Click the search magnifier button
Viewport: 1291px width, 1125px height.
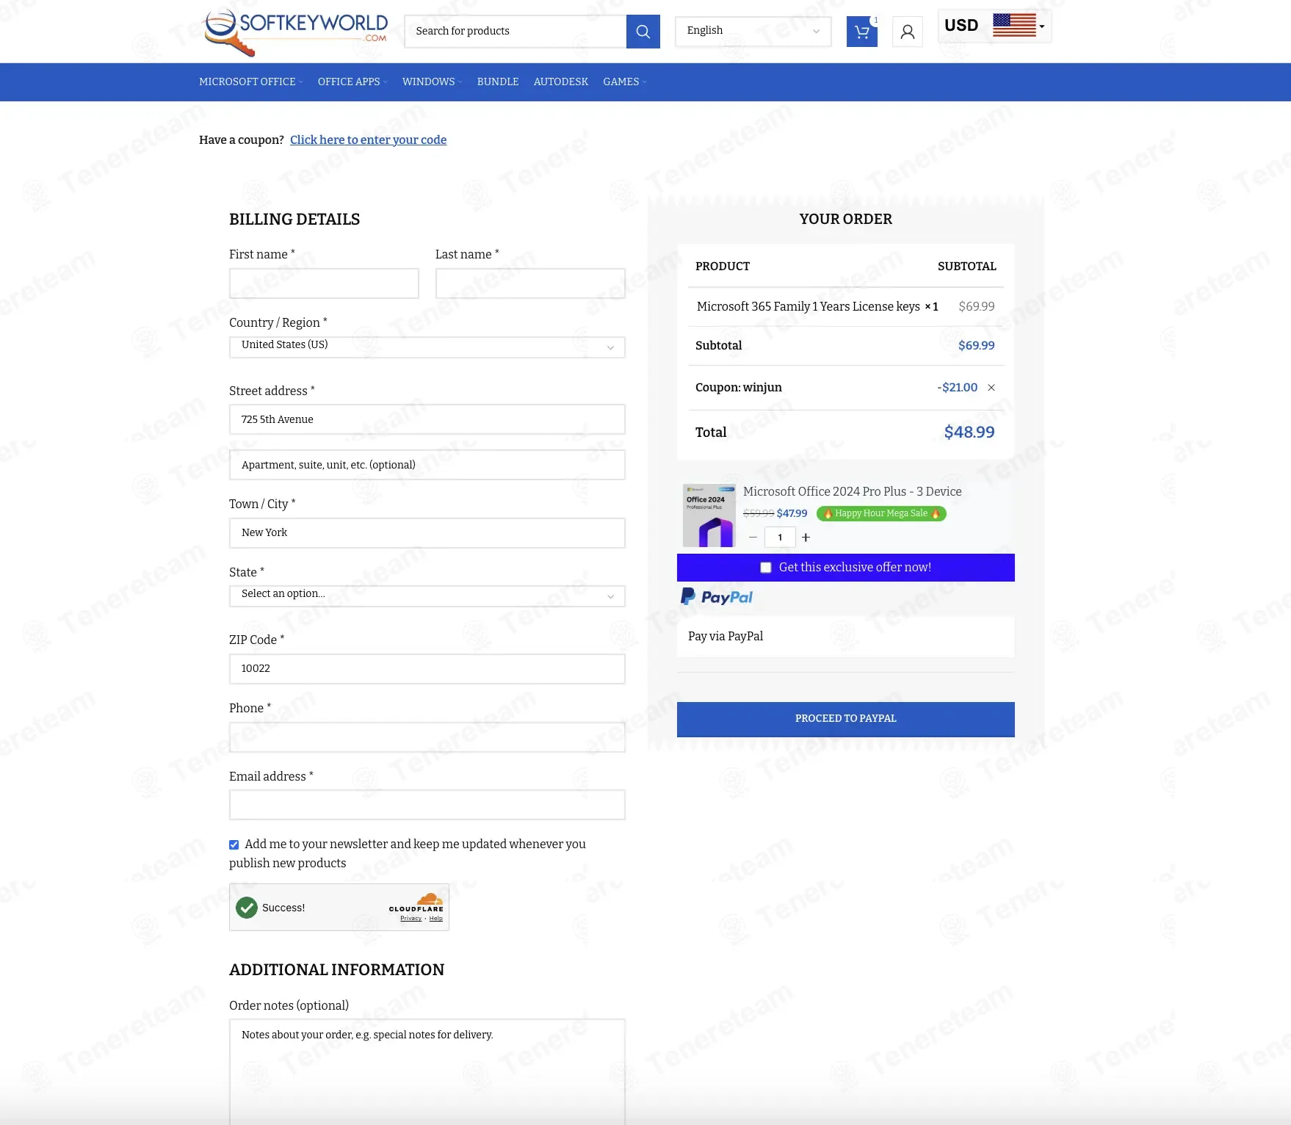click(x=643, y=32)
